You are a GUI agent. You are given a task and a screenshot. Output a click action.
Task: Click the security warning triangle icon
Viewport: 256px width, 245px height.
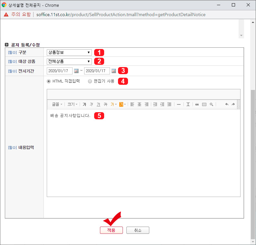coord(6,15)
